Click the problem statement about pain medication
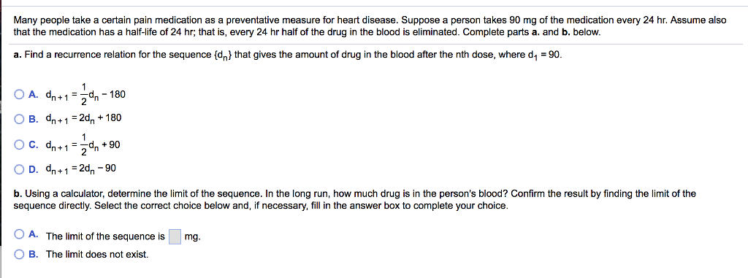 point(370,27)
